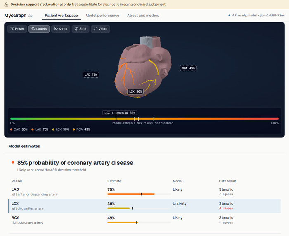Click the Estimate column header
289x236 pixels.
pyautogui.click(x=114, y=181)
